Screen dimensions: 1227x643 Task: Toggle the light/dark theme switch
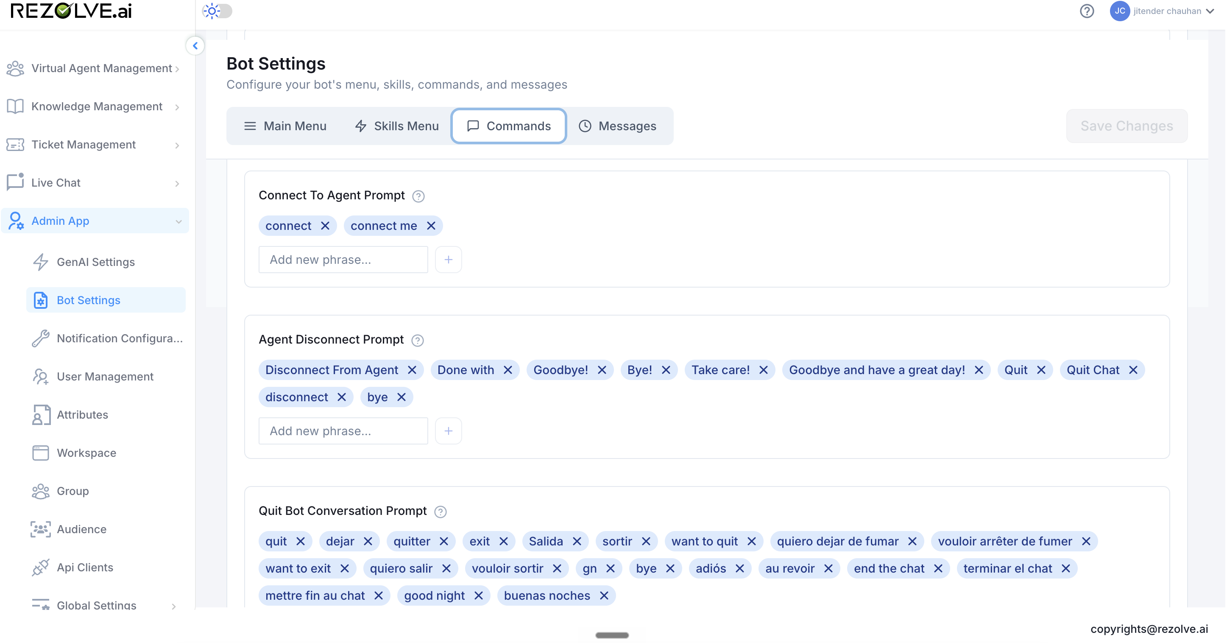pyautogui.click(x=217, y=11)
